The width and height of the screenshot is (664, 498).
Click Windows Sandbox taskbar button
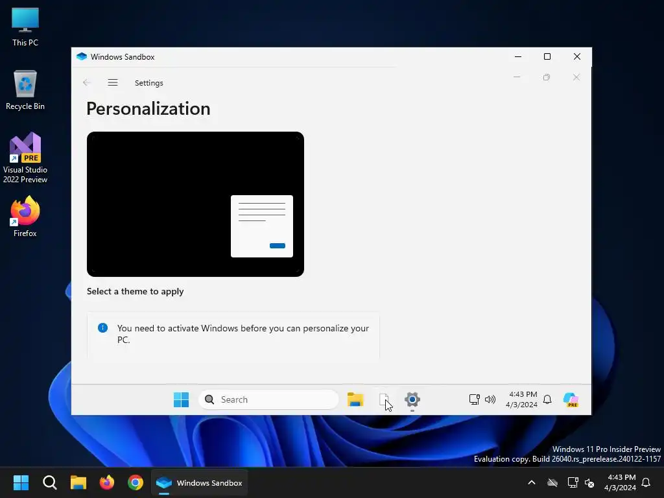click(200, 482)
